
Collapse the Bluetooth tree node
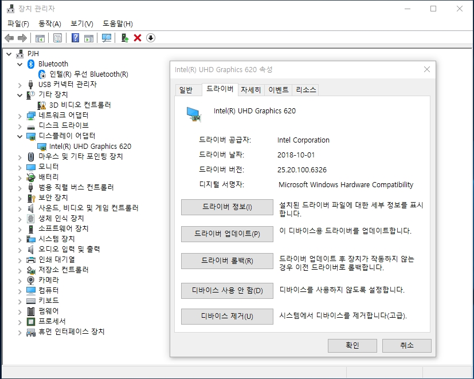20,64
